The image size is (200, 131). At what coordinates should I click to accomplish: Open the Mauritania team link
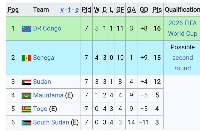point(48,95)
